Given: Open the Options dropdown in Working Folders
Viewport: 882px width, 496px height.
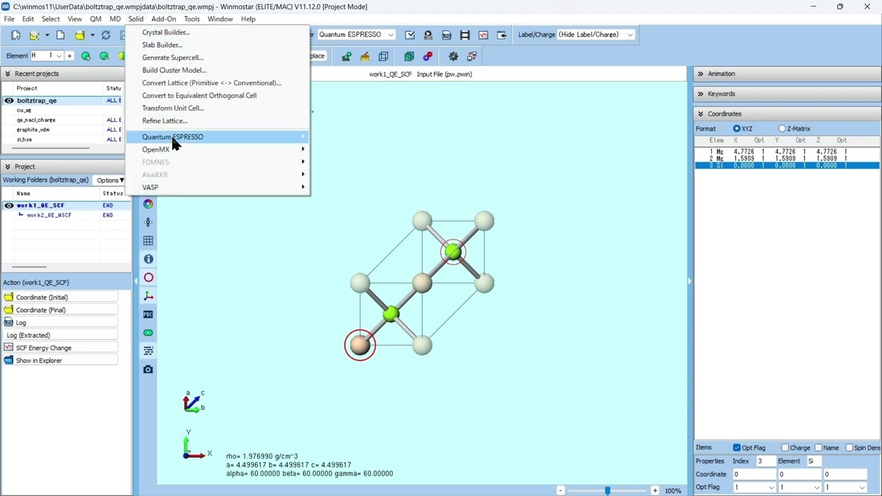Looking at the screenshot, I should coord(110,180).
